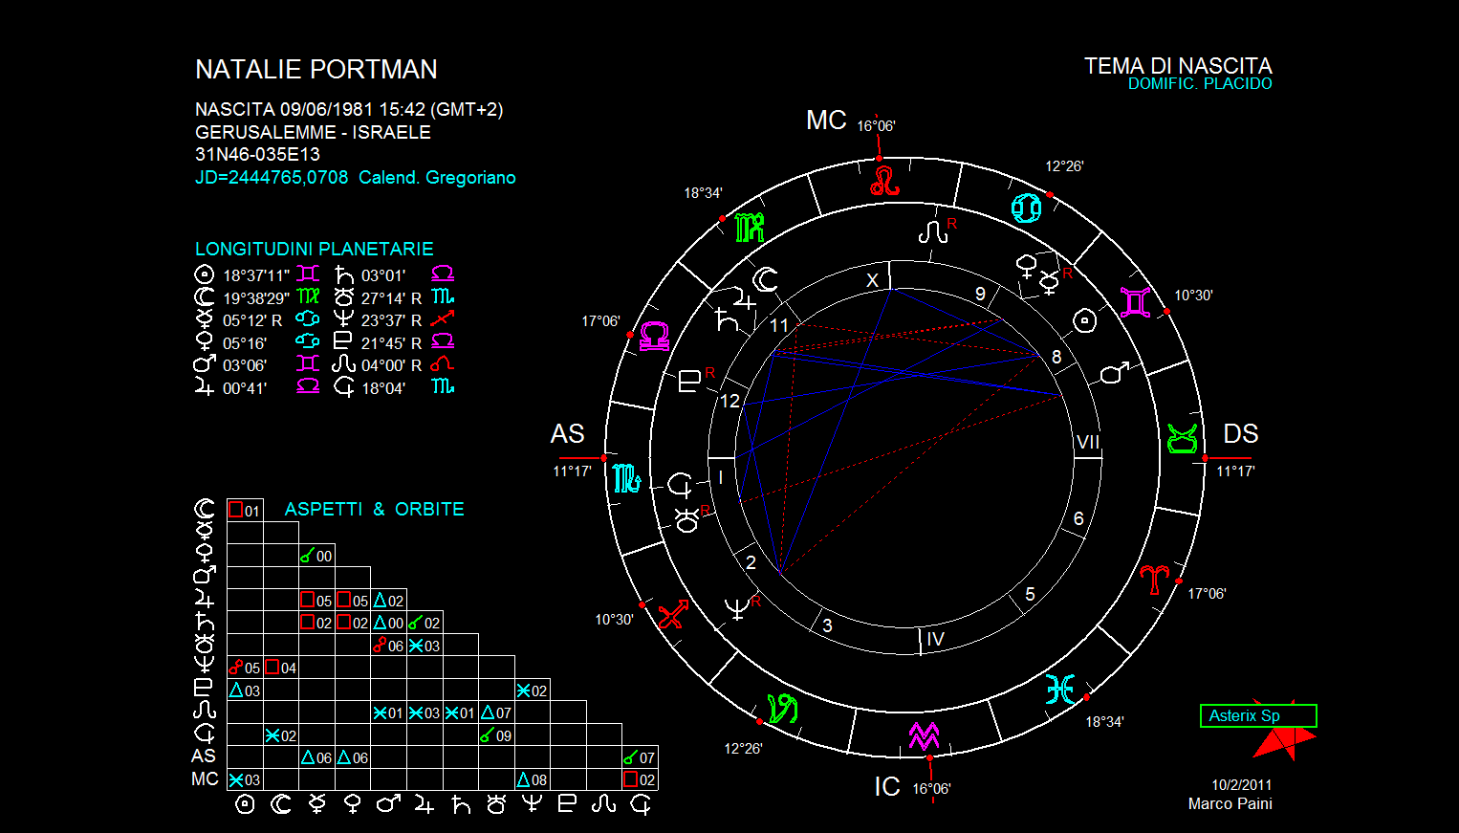Click the 'ASPETTI & ORBITE' heading
This screenshot has height=833, width=1459.
tap(375, 510)
